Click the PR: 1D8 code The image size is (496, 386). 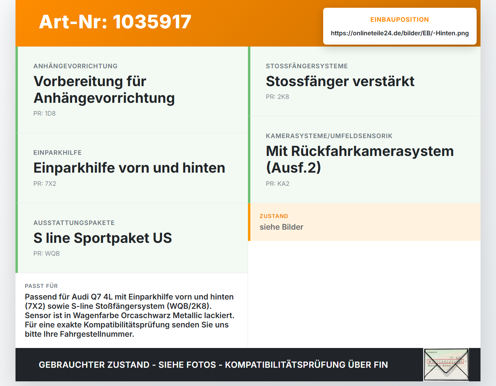point(45,113)
